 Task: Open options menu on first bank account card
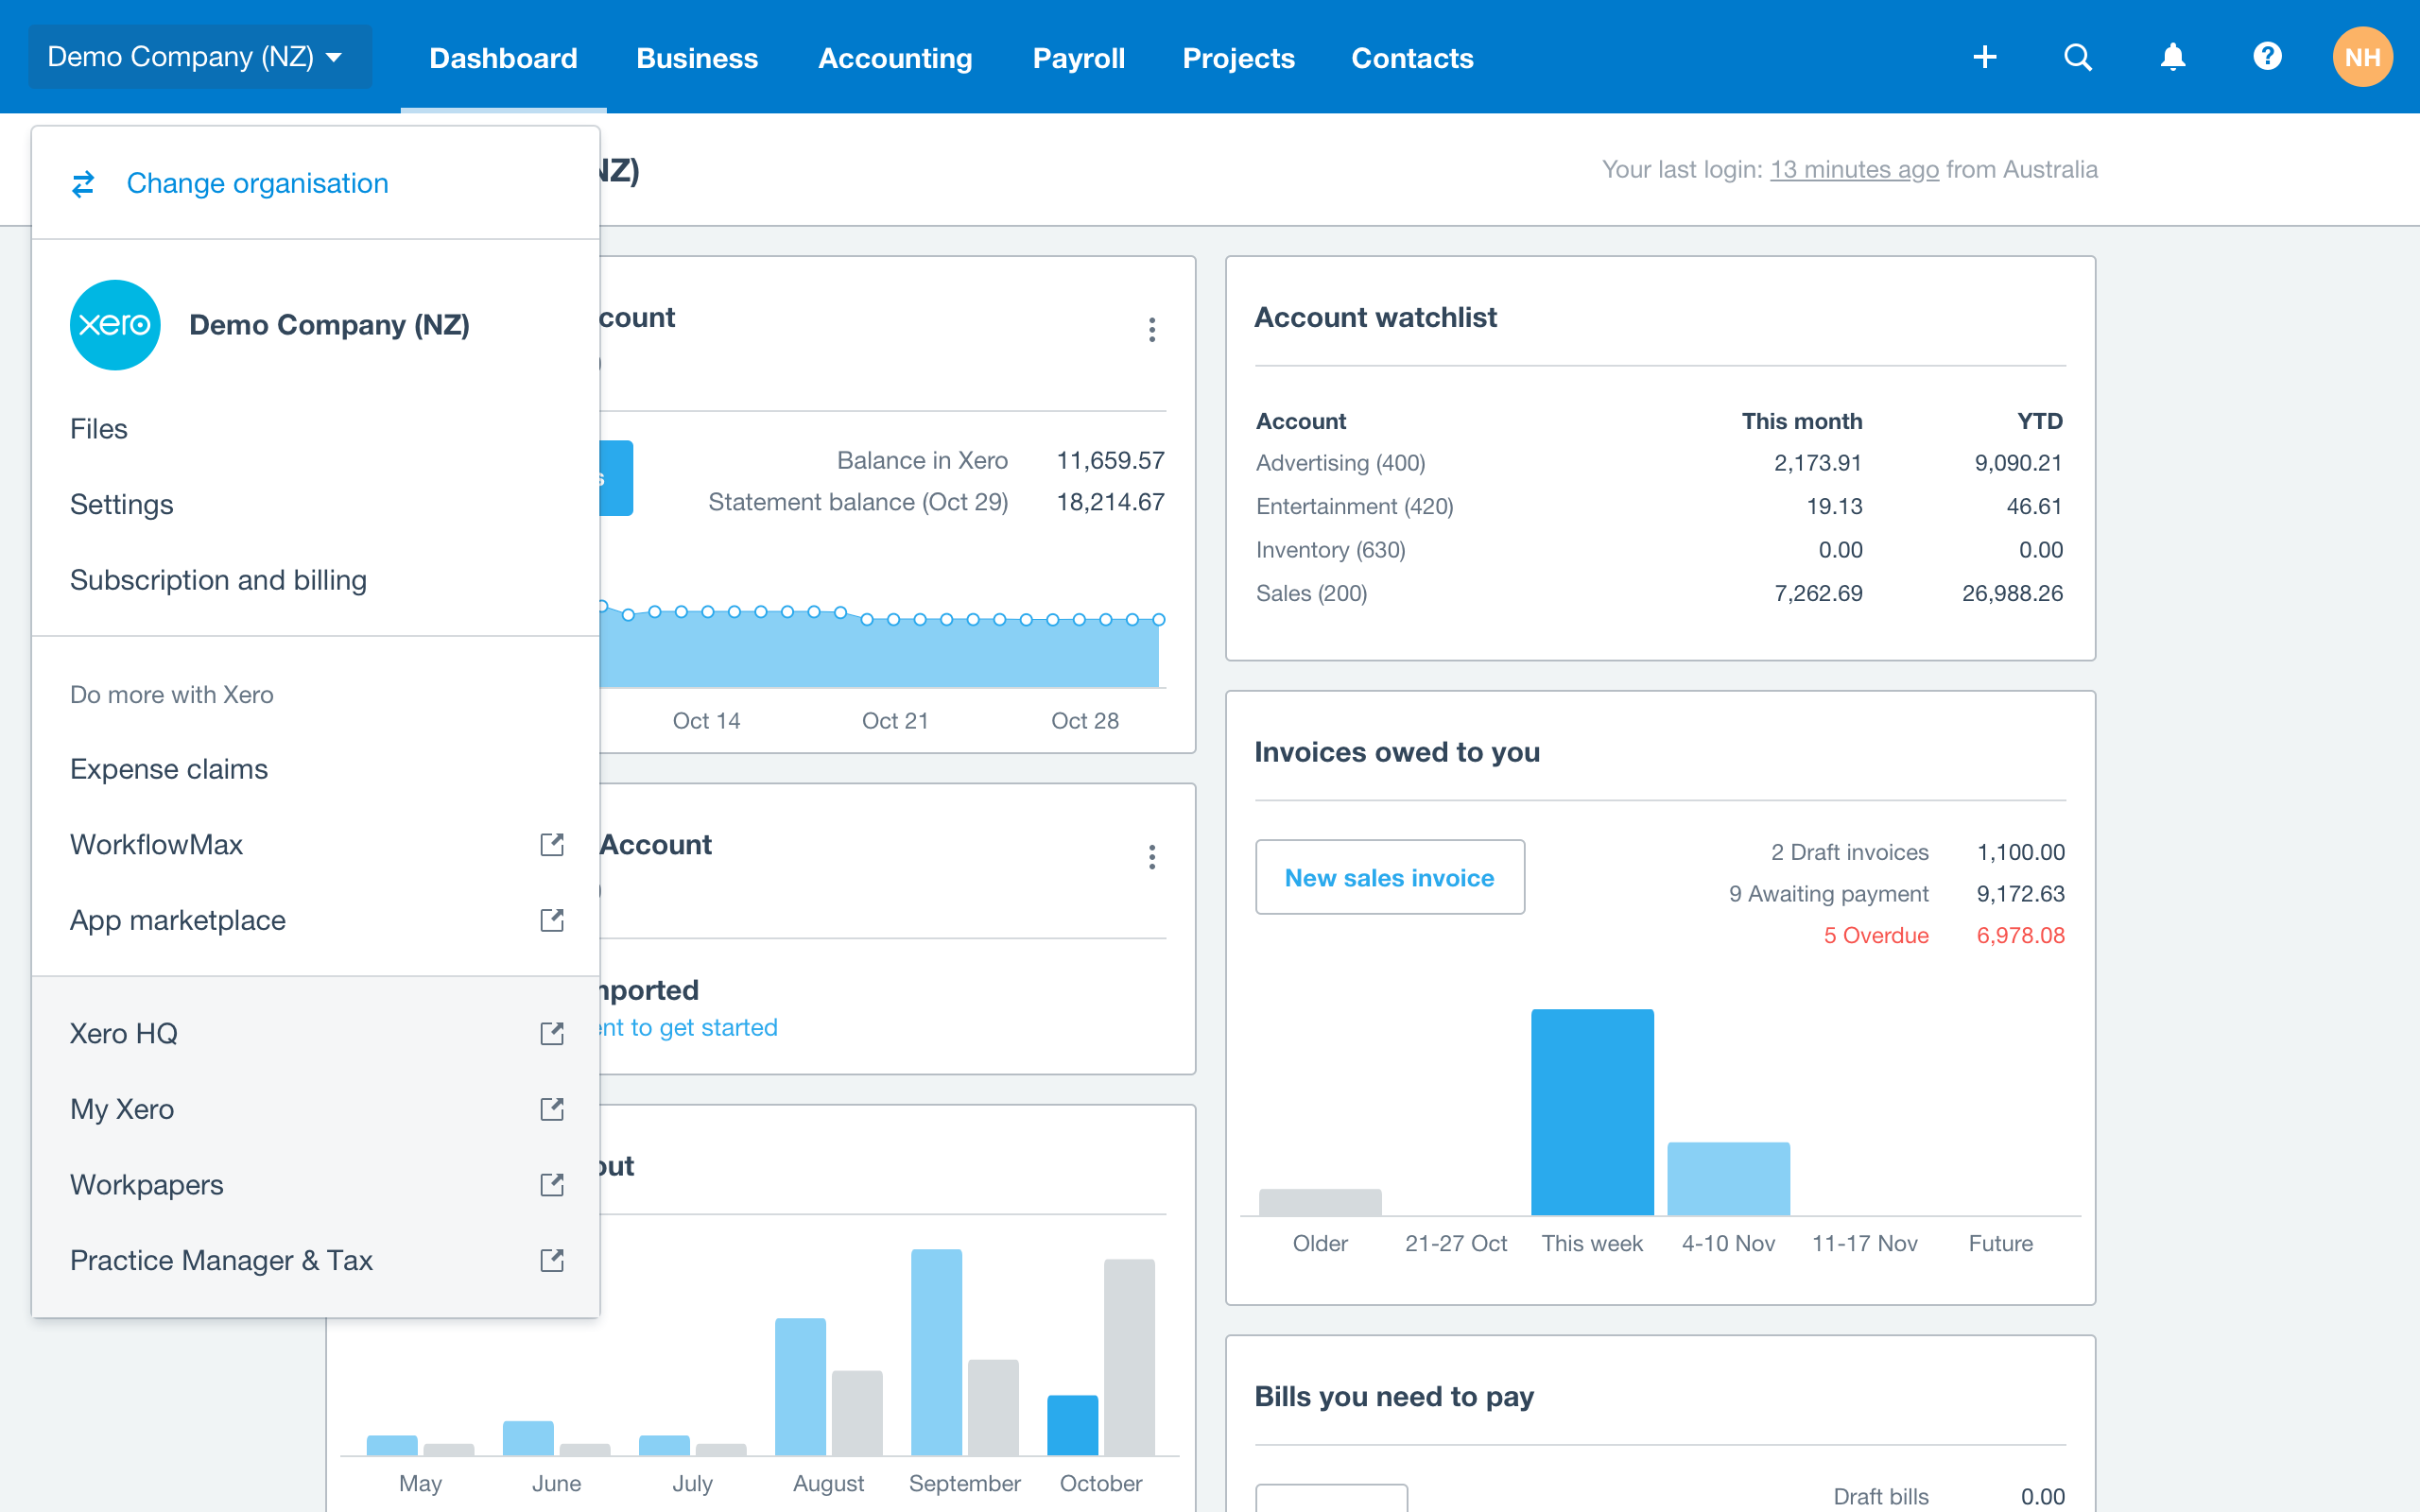pos(1152,330)
